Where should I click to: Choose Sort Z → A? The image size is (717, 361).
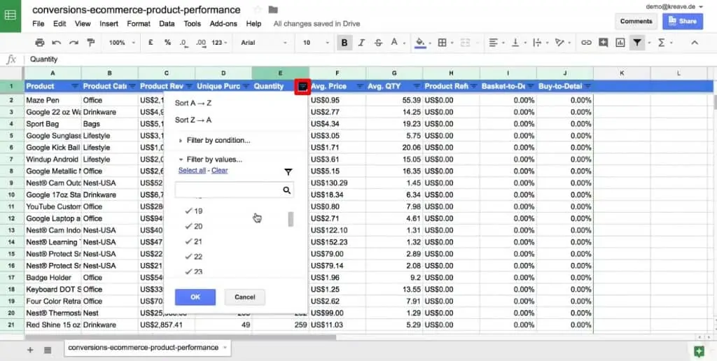[193, 120]
